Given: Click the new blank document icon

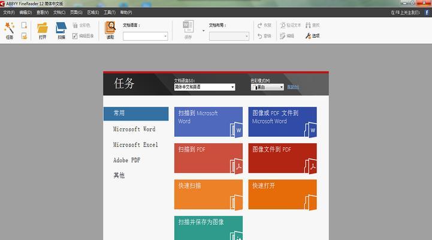Looking at the screenshot, I should tap(24, 25).
